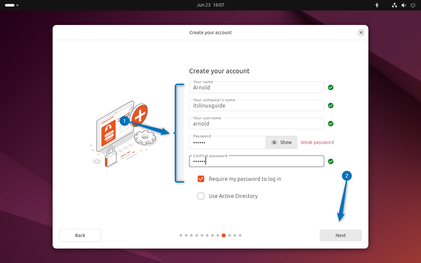Image resolution: width=421 pixels, height=263 pixels.
Task: Click the eye icon on the Show button
Action: (274, 142)
